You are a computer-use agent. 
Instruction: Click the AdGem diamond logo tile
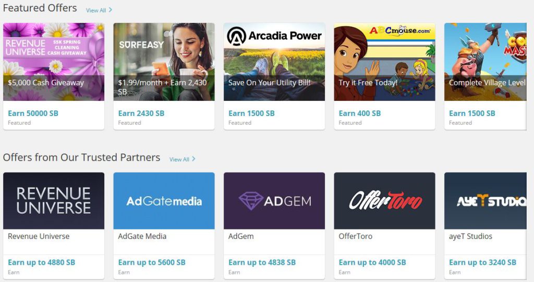click(x=274, y=201)
